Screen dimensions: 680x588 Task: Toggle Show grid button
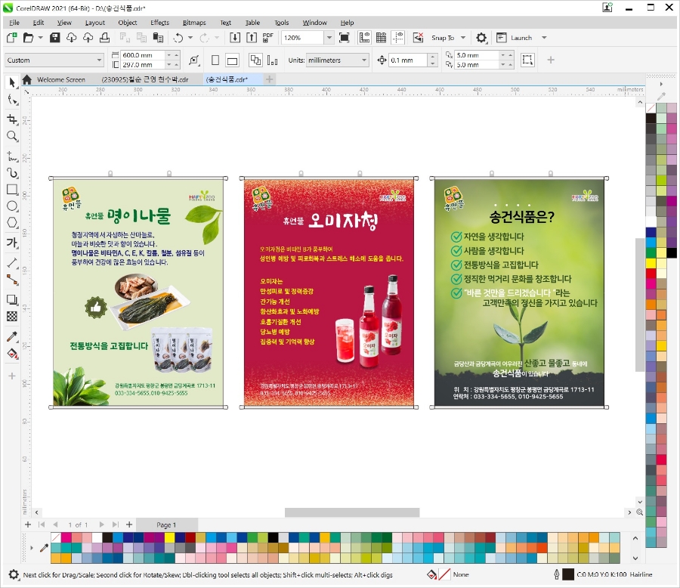pyautogui.click(x=382, y=38)
